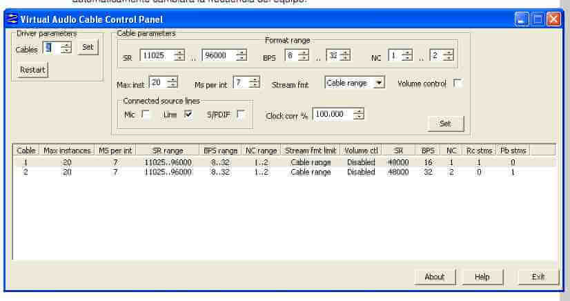Viewport: 570px width, 301px height.
Task: Click the Clock corr % field 100.000
Action: pos(333,114)
